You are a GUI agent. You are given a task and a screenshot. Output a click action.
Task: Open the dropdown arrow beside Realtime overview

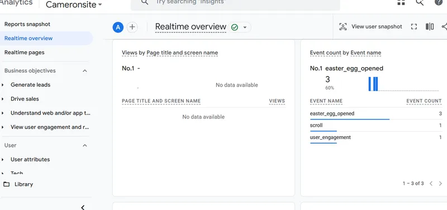click(245, 27)
